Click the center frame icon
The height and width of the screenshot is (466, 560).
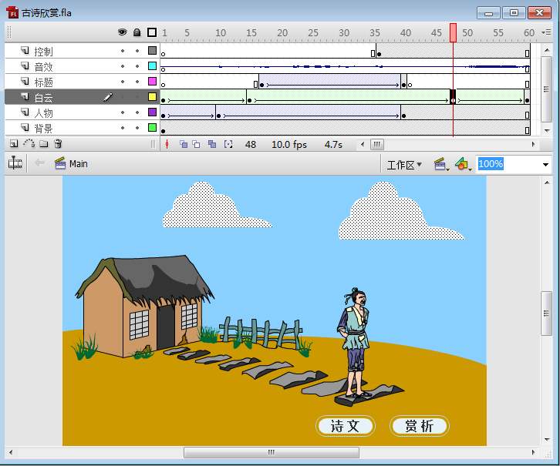(167, 144)
